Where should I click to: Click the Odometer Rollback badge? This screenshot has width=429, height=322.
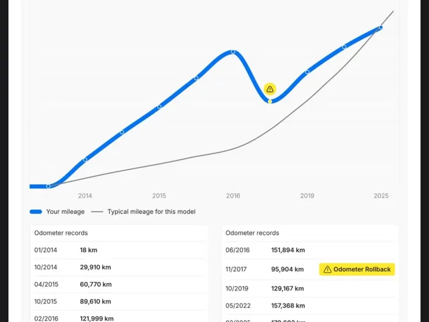(x=357, y=269)
